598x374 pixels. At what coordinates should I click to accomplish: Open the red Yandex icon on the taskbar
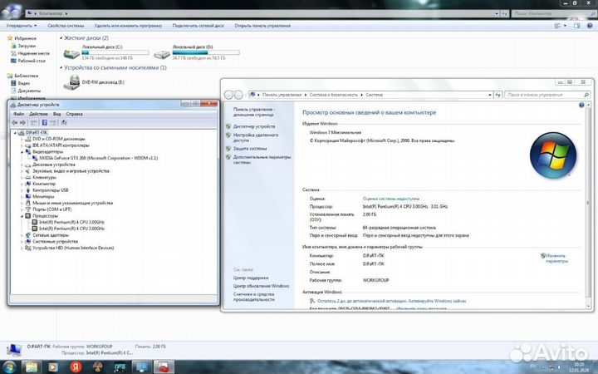(76, 367)
